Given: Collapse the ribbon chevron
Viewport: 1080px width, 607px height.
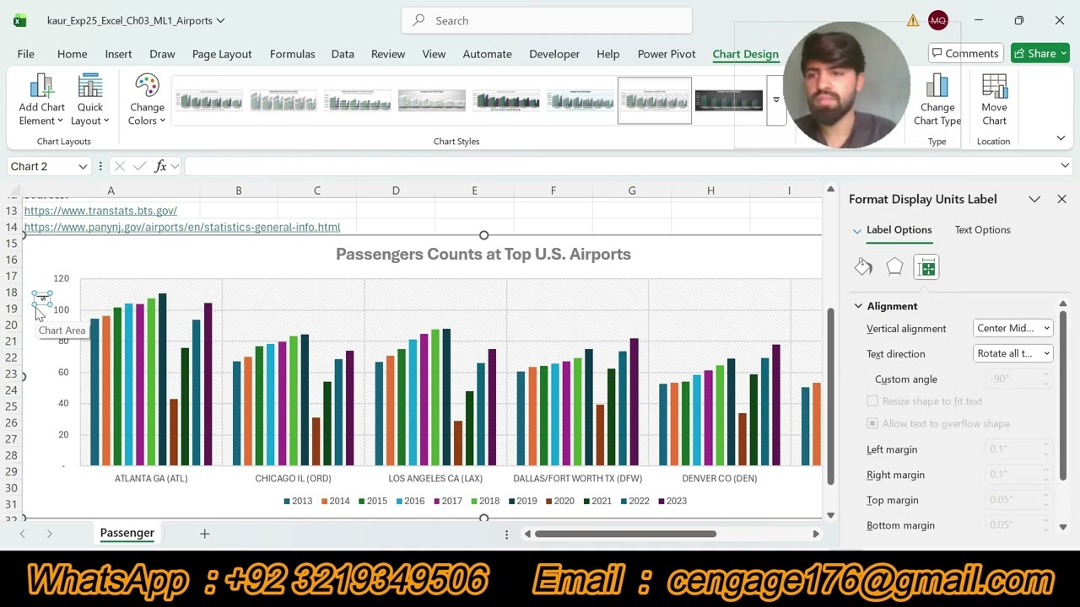Looking at the screenshot, I should pyautogui.click(x=1061, y=138).
